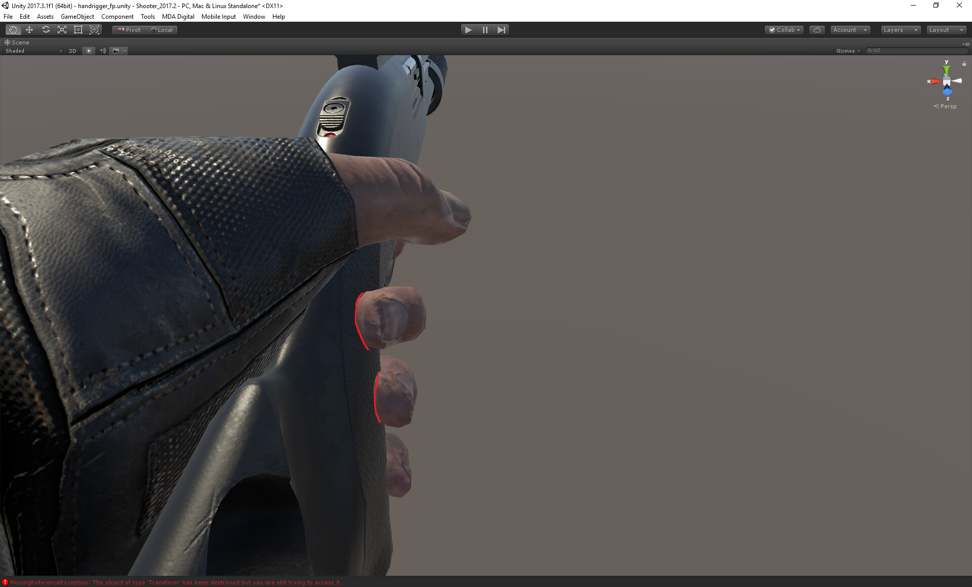Click the MissingReferenceException error in status bar
The image size is (972, 587).
coord(172,582)
